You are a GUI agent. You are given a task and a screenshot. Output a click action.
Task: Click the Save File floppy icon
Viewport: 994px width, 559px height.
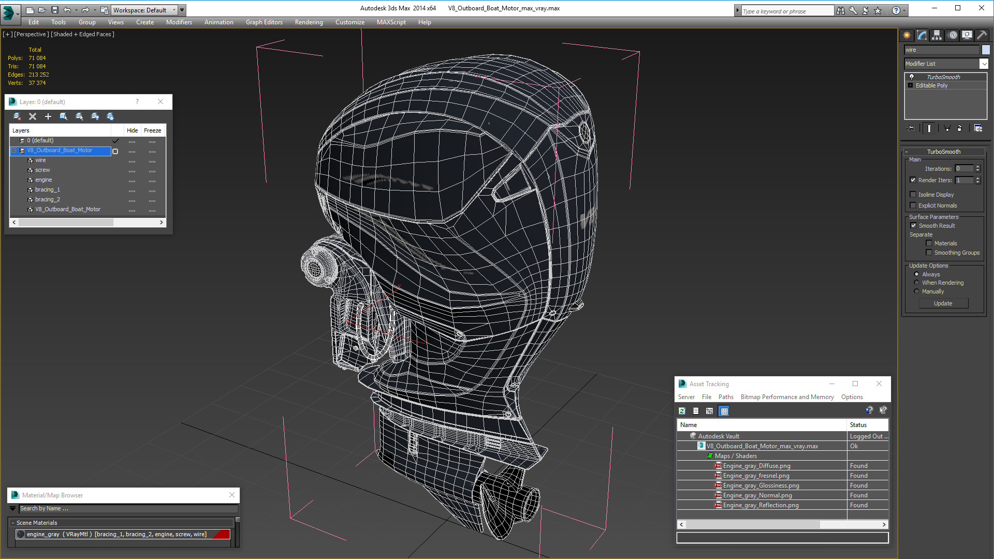[x=54, y=10]
